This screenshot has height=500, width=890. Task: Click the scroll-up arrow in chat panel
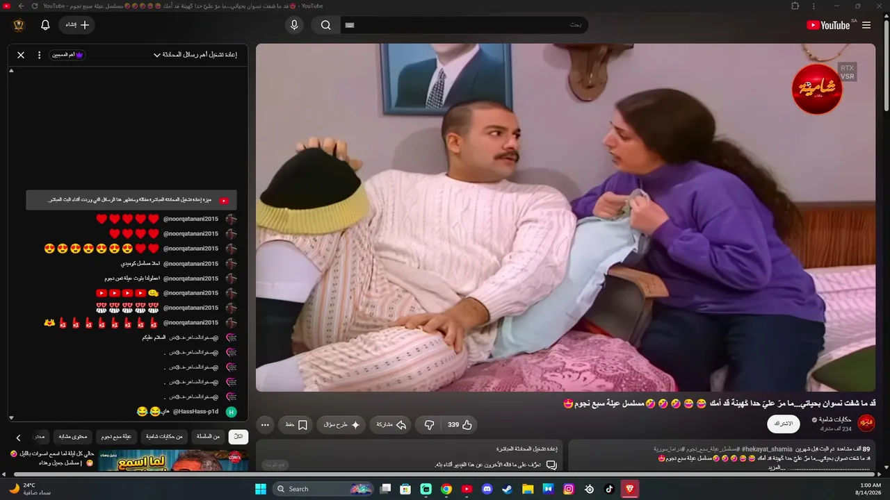click(11, 71)
